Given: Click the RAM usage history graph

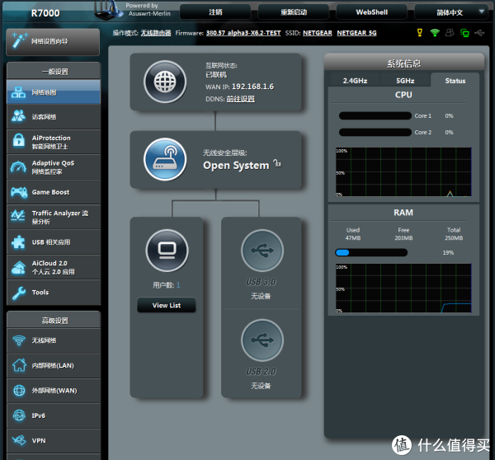Looking at the screenshot, I should point(403,288).
